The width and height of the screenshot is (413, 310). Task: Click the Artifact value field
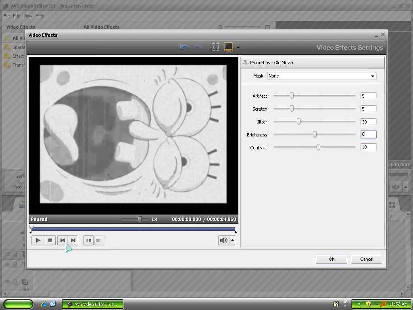pyautogui.click(x=368, y=96)
